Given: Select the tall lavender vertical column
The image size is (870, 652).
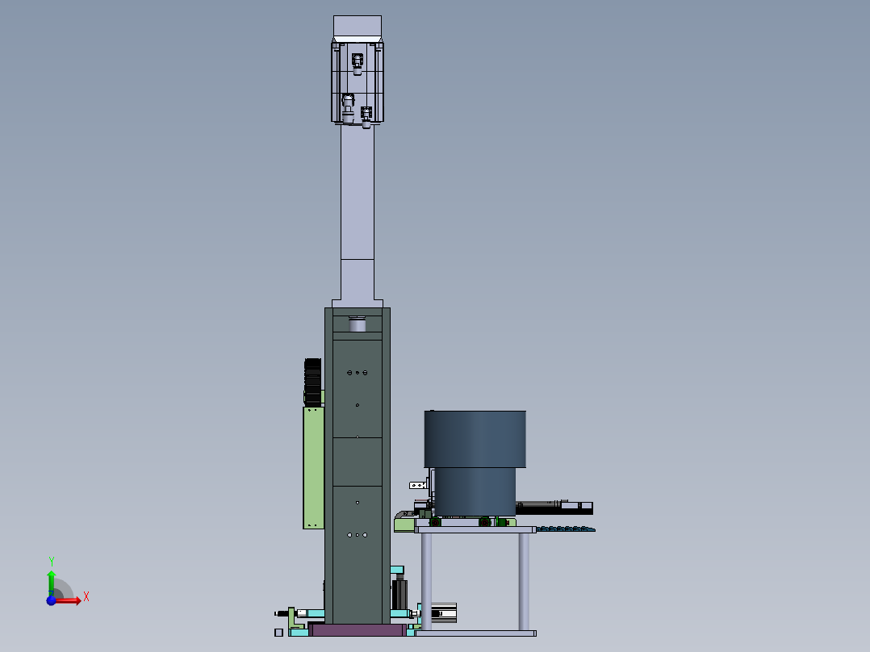Looking at the screenshot, I should point(358,212).
